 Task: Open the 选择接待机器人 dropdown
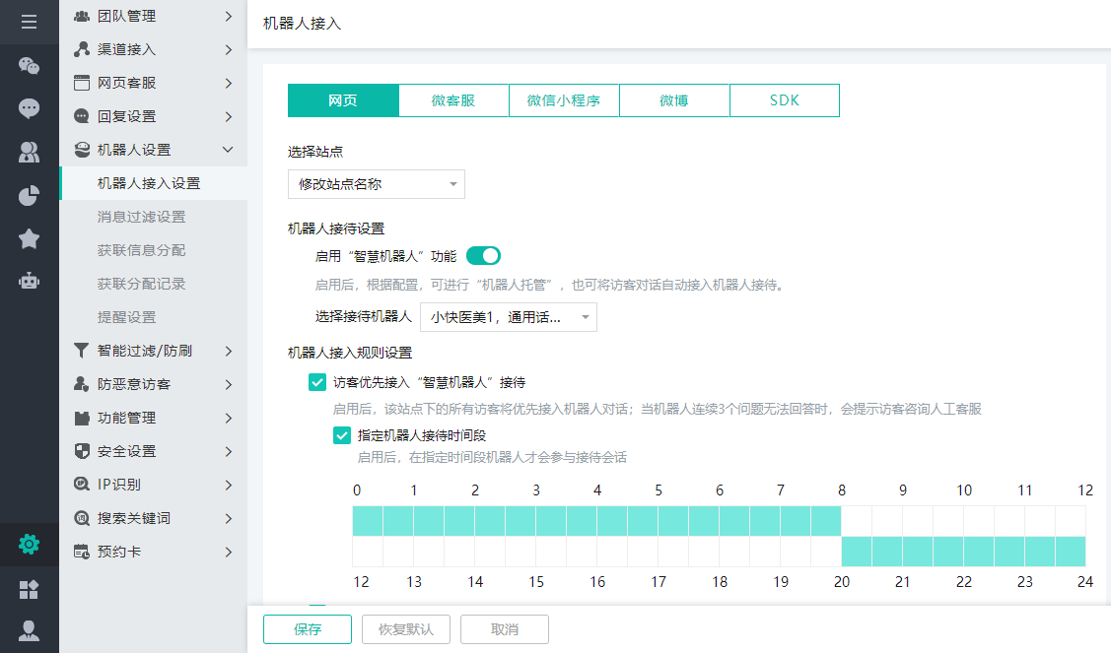(508, 317)
